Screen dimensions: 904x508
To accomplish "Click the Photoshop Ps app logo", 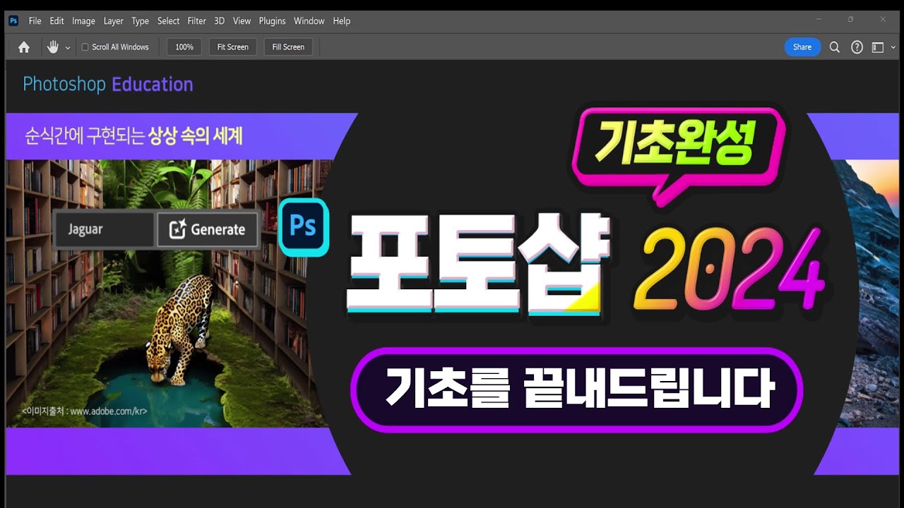I will (13, 20).
